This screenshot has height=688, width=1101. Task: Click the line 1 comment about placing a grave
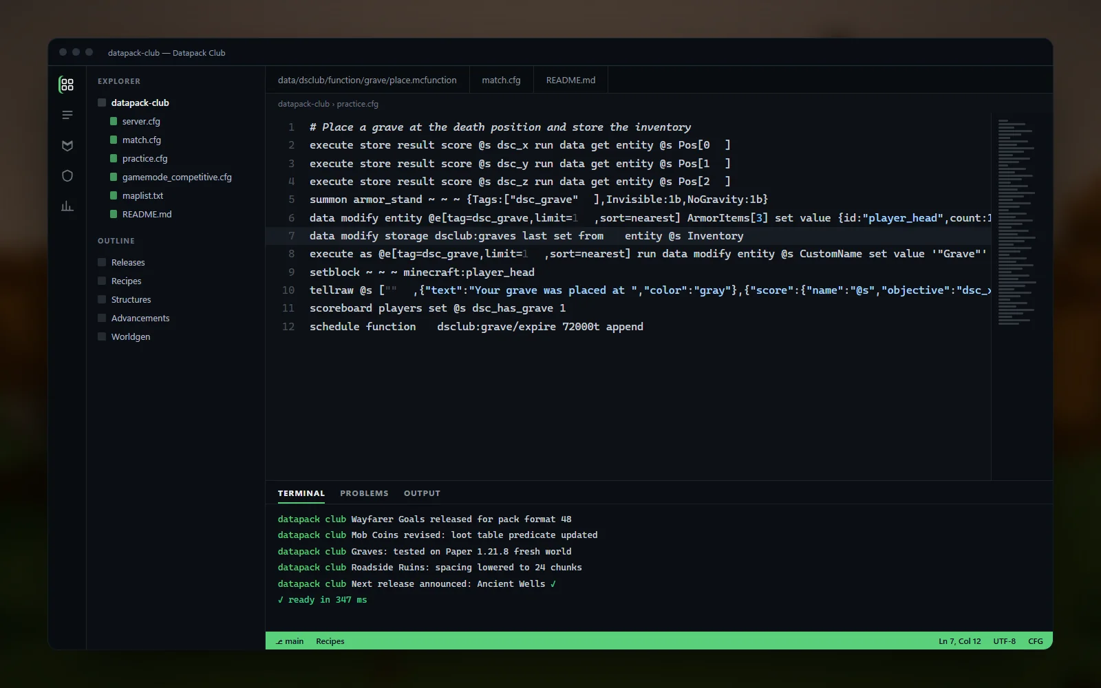[x=500, y=127]
